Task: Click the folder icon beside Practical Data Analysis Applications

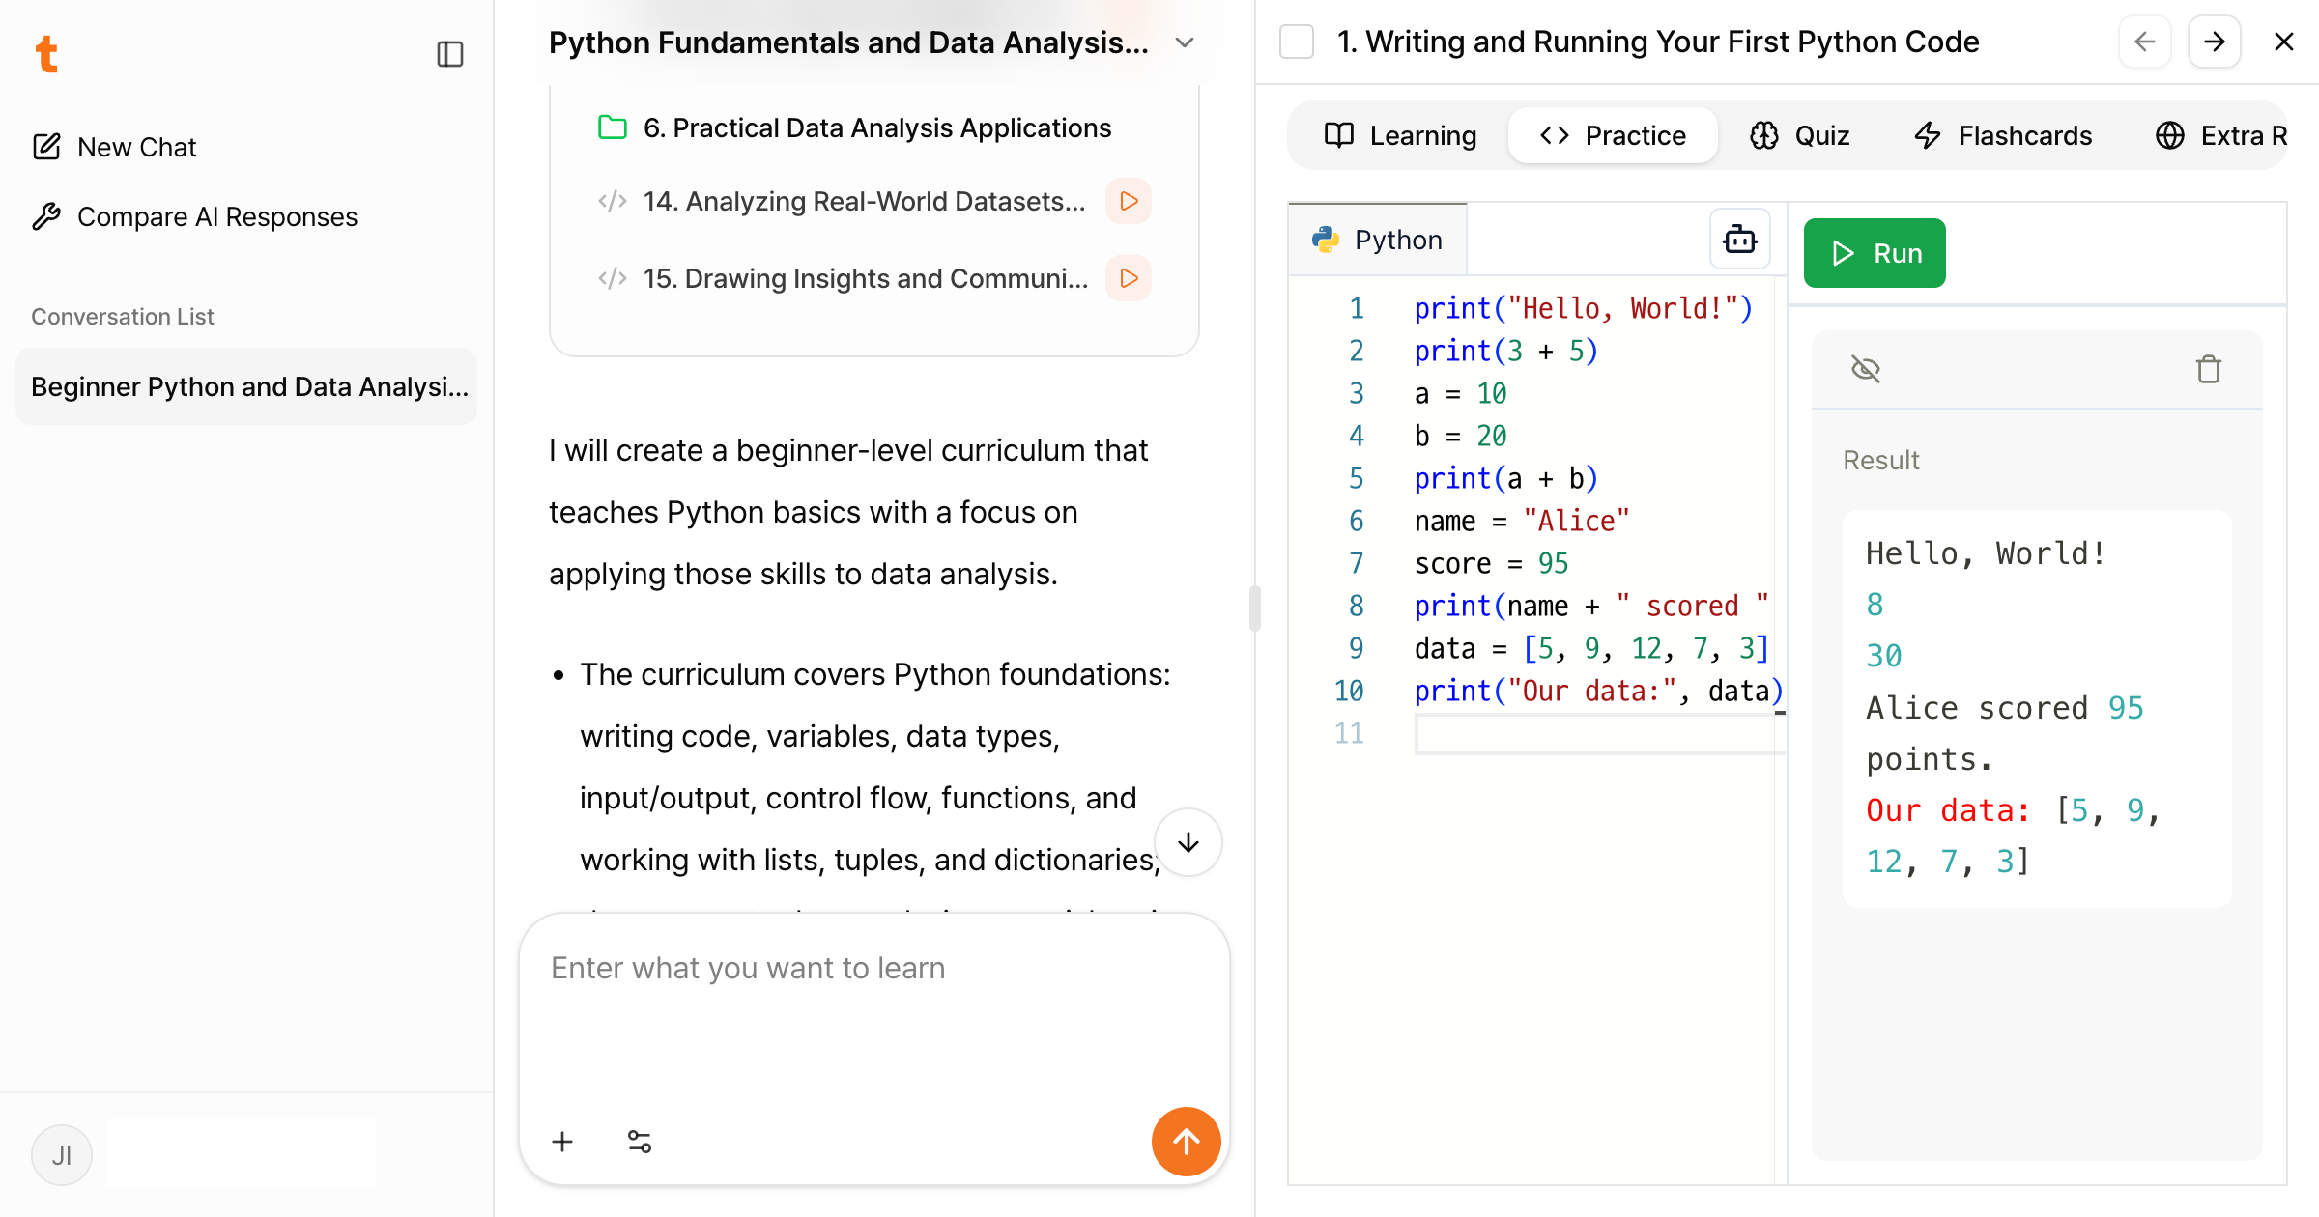Action: (x=612, y=127)
